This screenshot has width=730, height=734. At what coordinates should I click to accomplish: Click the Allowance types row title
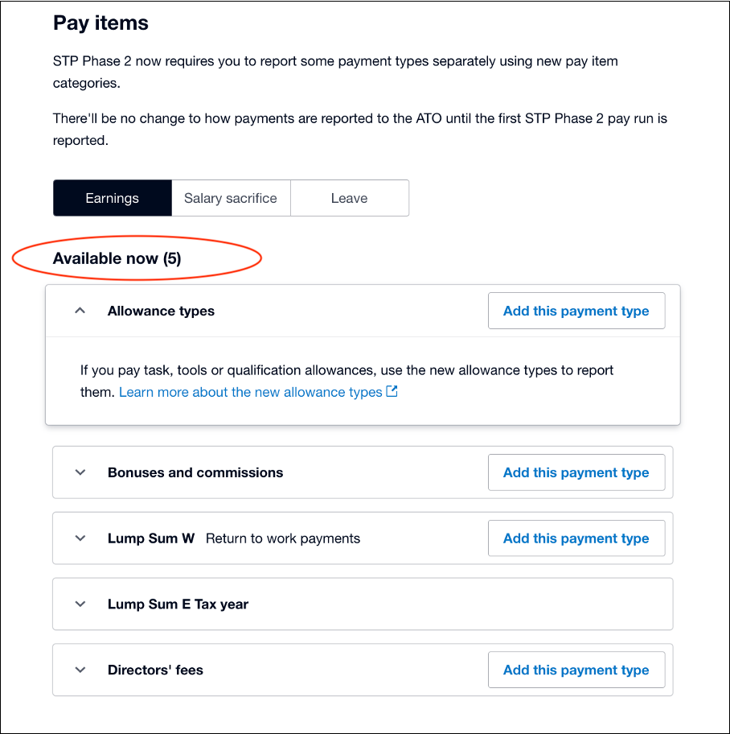tap(161, 311)
